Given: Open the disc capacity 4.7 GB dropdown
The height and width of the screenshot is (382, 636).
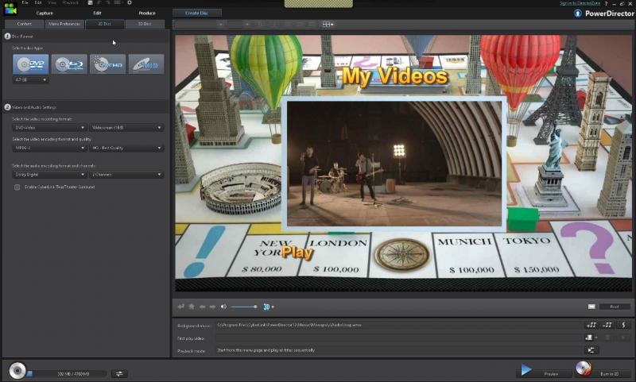Looking at the screenshot, I should pos(31,79).
